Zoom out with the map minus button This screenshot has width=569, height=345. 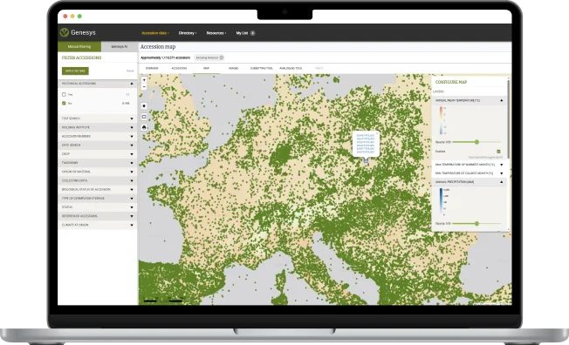coord(144,87)
